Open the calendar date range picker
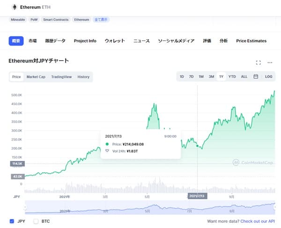Screen dimensions: 281x228 coord(256,77)
